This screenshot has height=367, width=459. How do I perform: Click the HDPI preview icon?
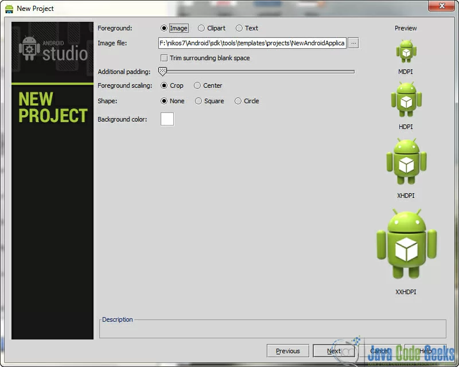point(406,100)
